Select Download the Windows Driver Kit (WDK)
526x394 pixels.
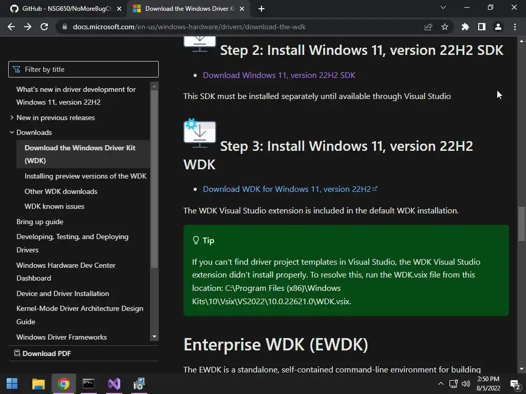pyautogui.click(x=83, y=154)
